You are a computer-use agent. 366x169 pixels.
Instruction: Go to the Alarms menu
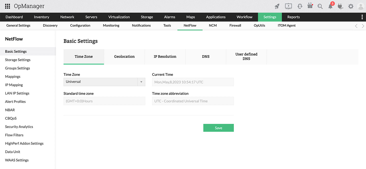coord(170,17)
